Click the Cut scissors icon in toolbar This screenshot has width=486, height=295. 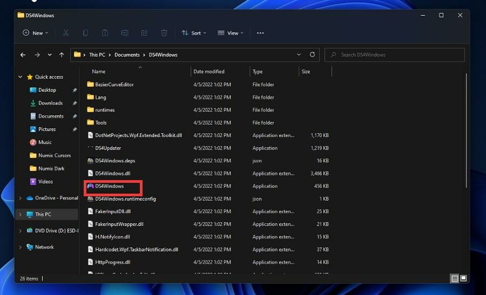pos(66,33)
